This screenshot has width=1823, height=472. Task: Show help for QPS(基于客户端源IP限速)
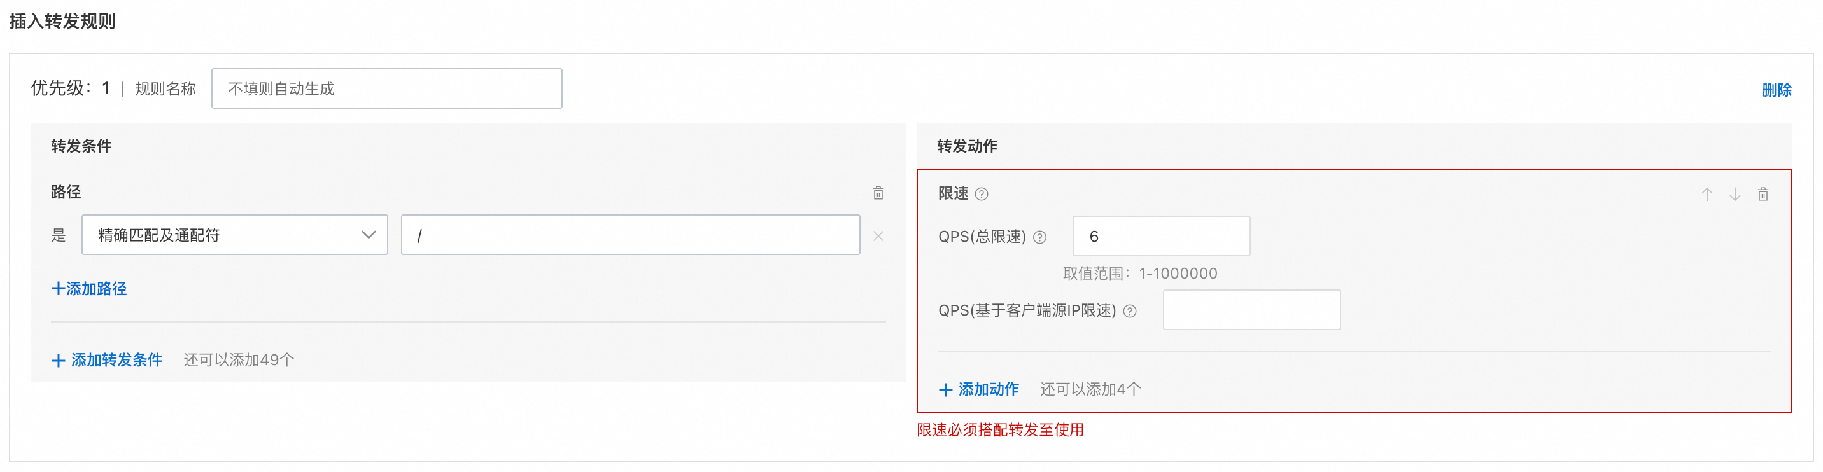point(1129,310)
